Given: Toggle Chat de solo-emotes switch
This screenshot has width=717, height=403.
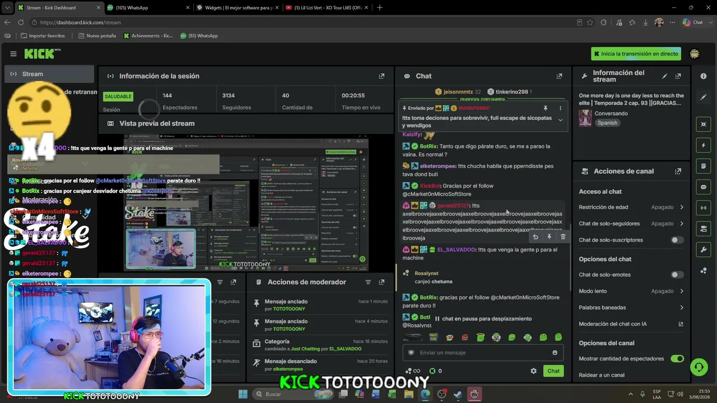Looking at the screenshot, I should 677,275.
